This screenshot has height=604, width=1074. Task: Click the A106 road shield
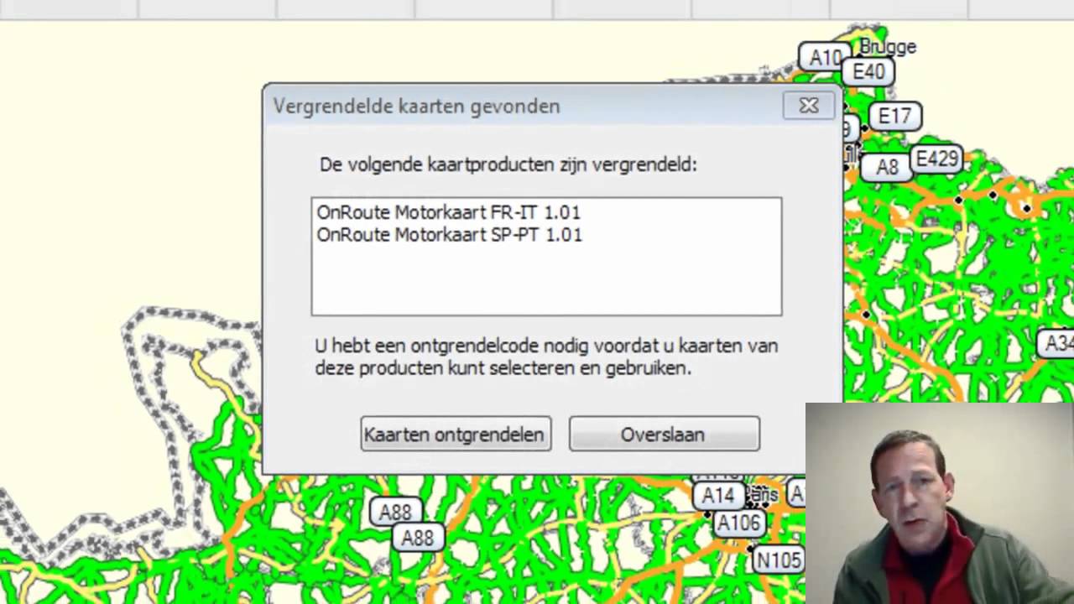(x=738, y=523)
